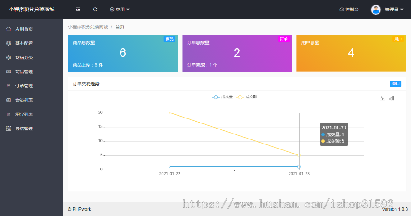This screenshot has width=411, height=216.
Task: Switch chart to bar view icon
Action: (x=391, y=98)
